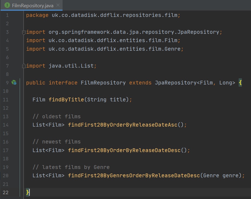Click the closing brace on line 22
Image resolution: width=251 pixels, height=199 pixels.
[x=28, y=192]
